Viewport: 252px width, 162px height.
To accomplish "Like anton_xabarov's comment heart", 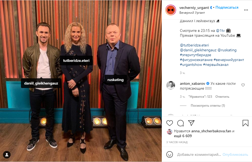I will coord(243,85).
